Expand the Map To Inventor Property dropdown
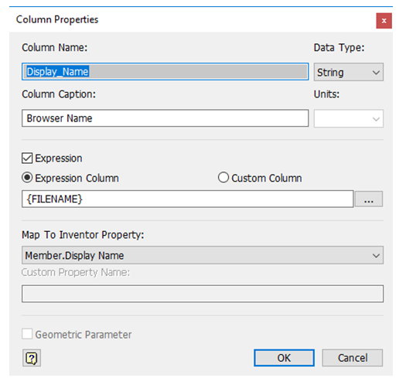Screen dimensions: 406x385 click(x=203, y=255)
